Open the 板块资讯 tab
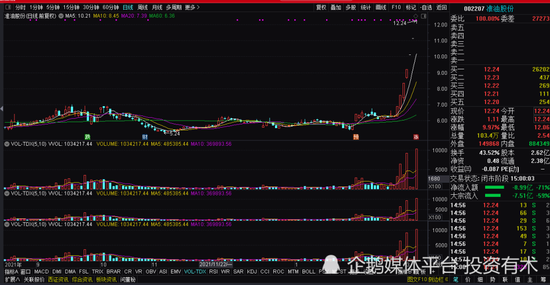The height and width of the screenshot is (285, 550). pyautogui.click(x=106, y=279)
